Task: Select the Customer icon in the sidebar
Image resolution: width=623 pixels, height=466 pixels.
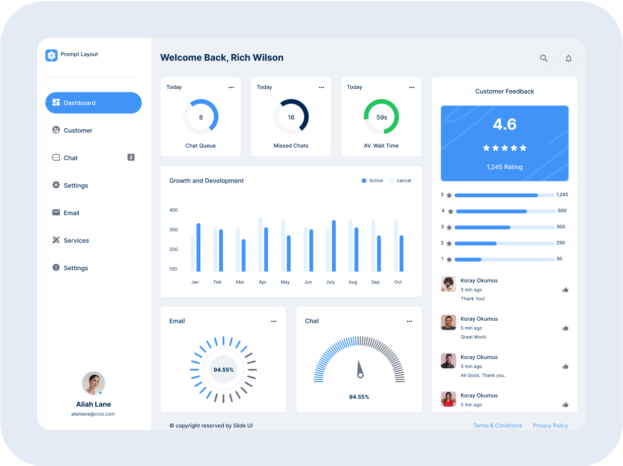Action: click(x=56, y=130)
